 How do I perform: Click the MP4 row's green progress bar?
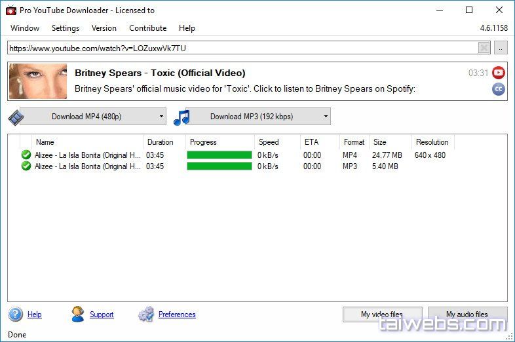(219, 155)
